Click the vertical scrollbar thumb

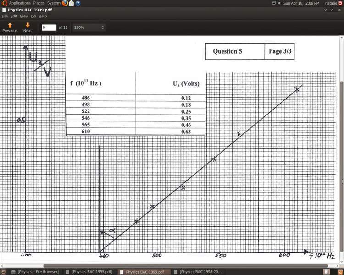pyautogui.click(x=342, y=167)
